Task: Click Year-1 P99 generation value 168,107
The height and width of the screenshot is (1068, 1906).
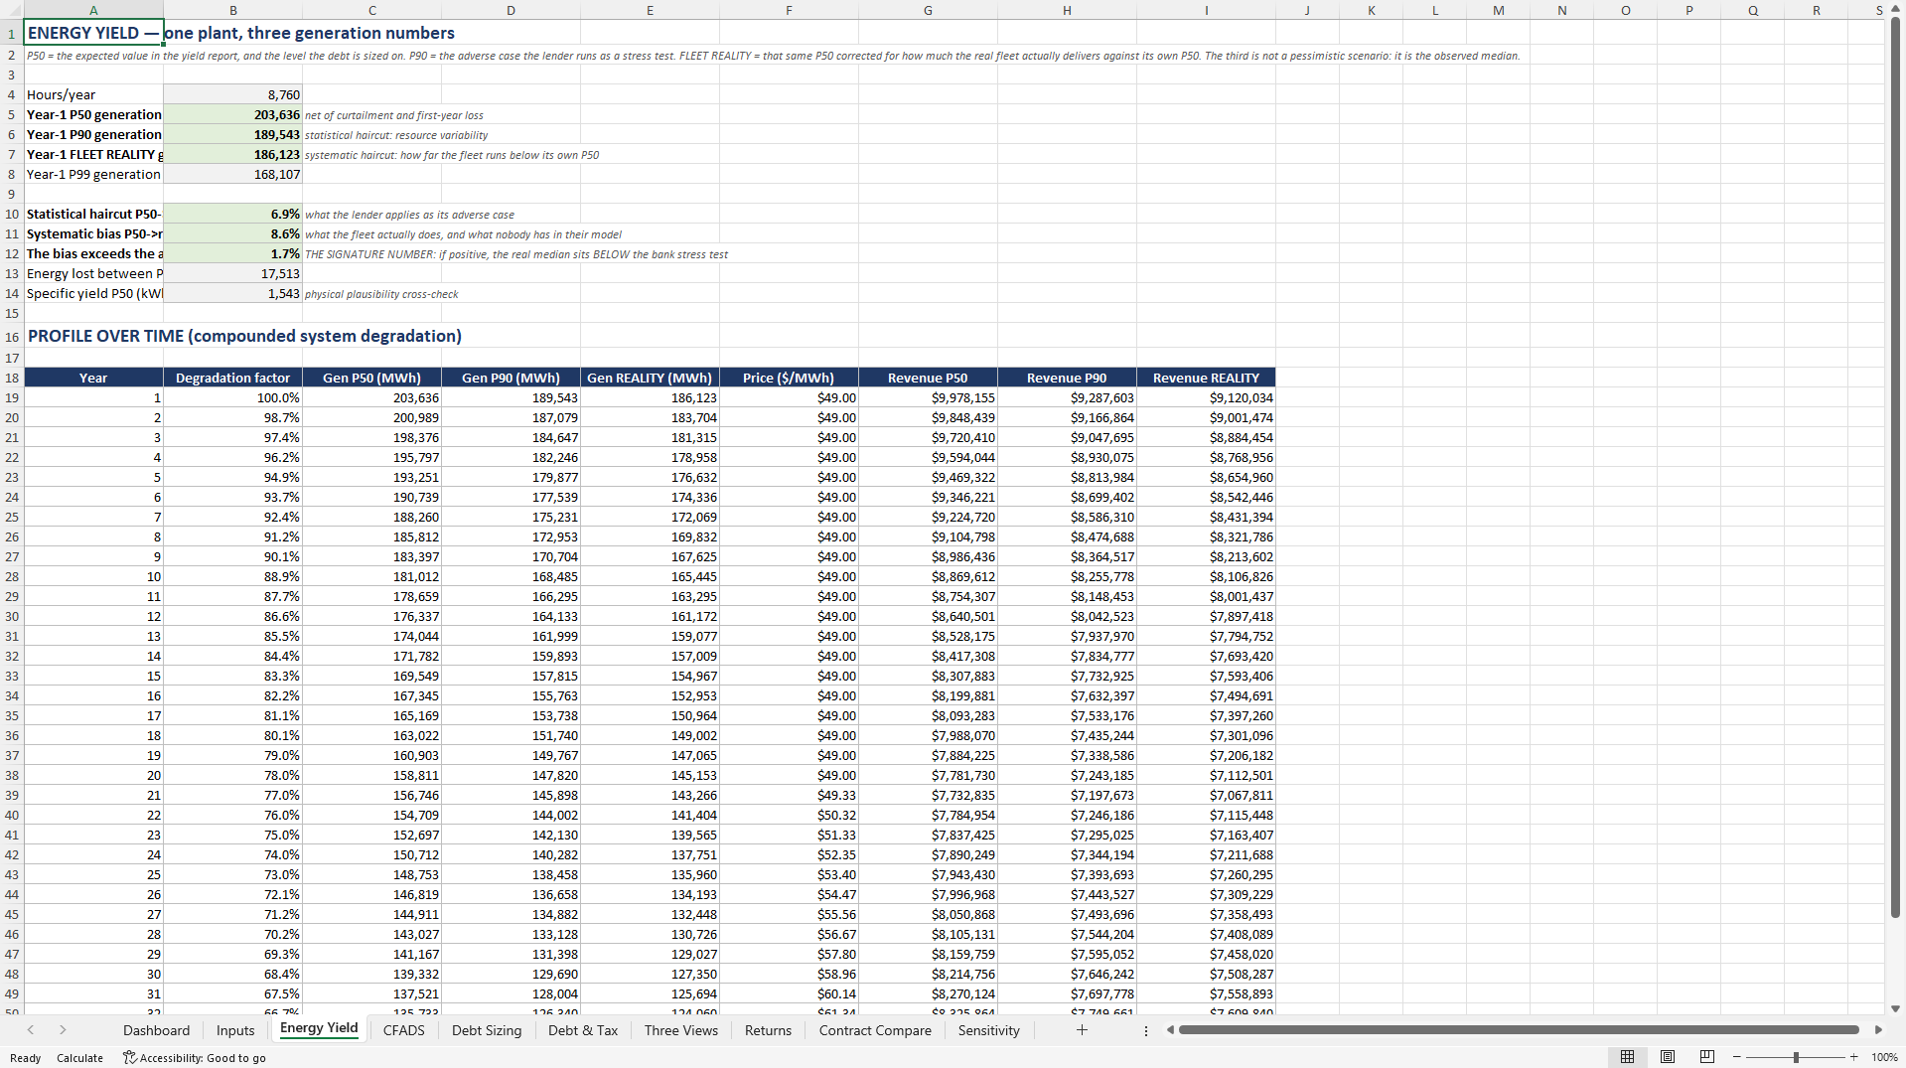Action: [232, 174]
